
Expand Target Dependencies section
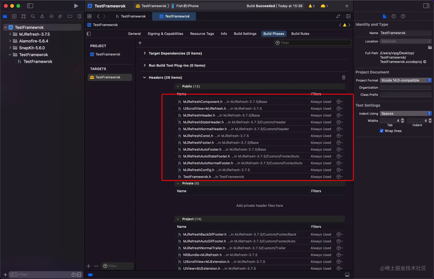coord(145,53)
